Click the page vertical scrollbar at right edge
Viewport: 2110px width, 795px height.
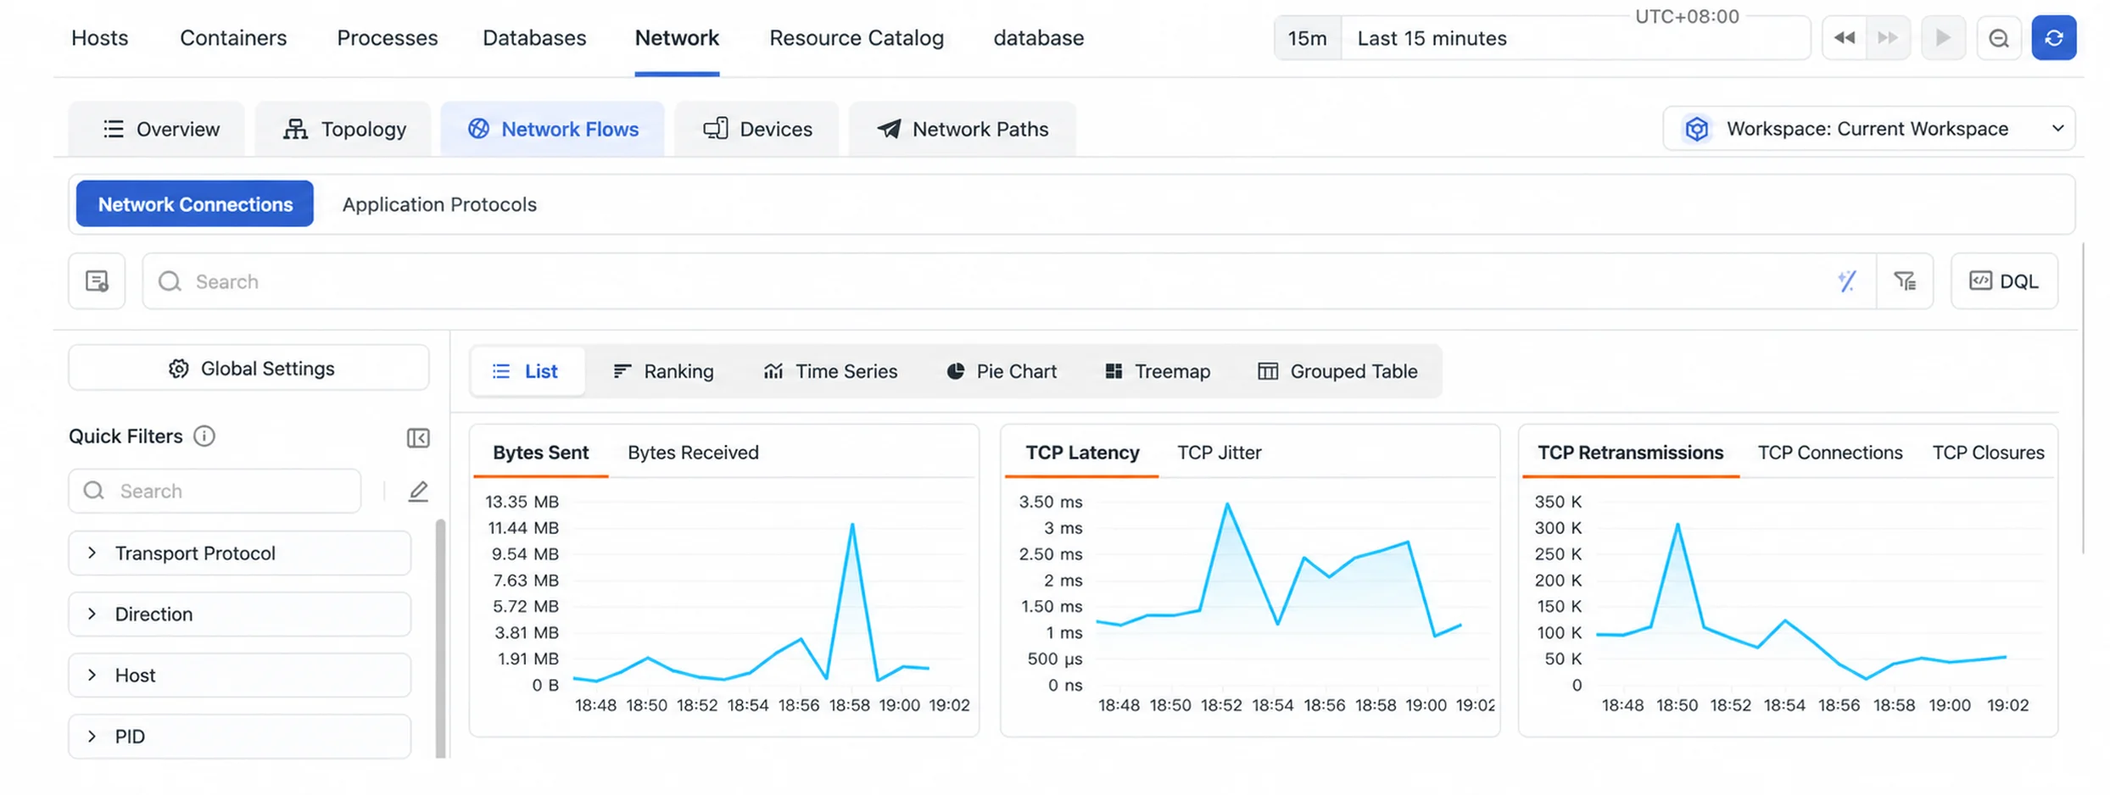click(x=2083, y=398)
